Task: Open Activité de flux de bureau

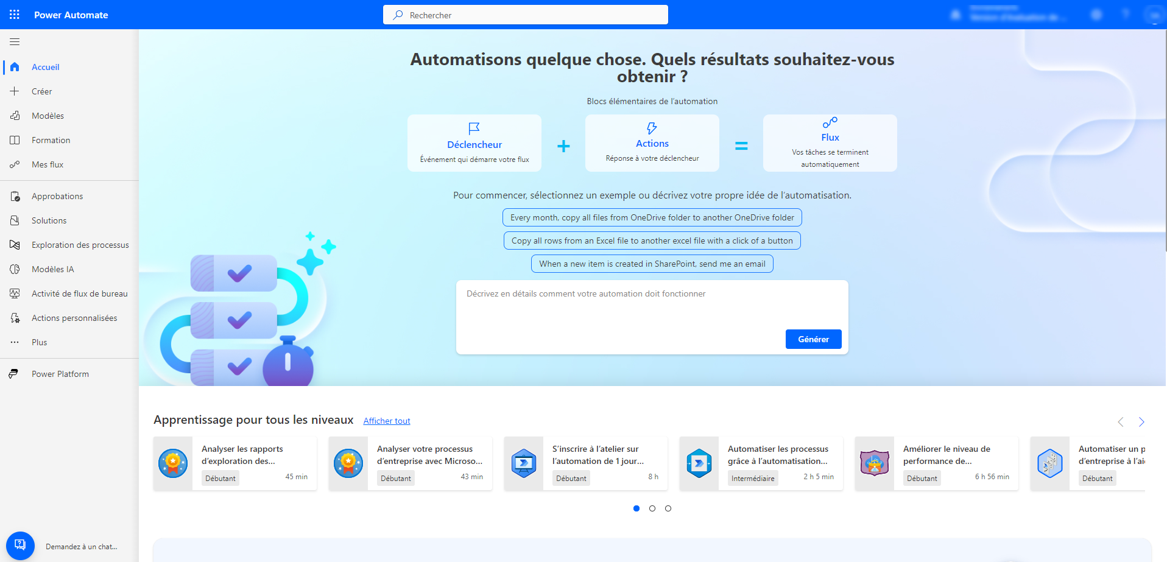Action: click(80, 293)
